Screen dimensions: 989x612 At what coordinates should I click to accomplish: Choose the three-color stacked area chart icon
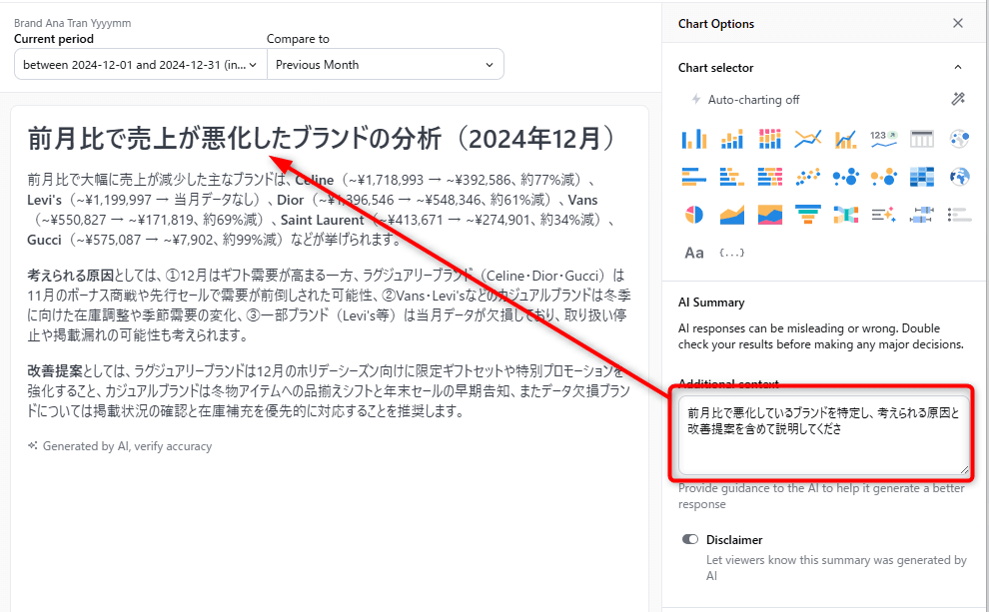[769, 215]
